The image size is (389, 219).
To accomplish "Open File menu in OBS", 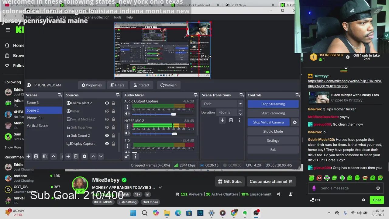I will (29, 17).
